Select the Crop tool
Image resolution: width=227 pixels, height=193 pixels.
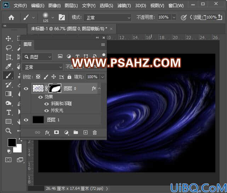[x=8, y=57]
